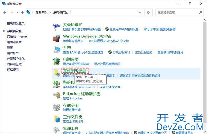Select 用户帐户 in the sidebar
207x134 pixels.
(13, 53)
